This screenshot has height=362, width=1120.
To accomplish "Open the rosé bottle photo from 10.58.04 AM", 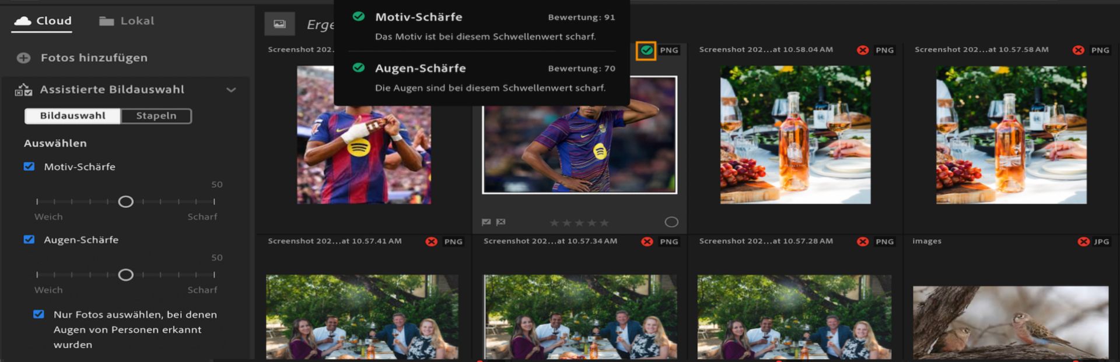I will pyautogui.click(x=795, y=134).
